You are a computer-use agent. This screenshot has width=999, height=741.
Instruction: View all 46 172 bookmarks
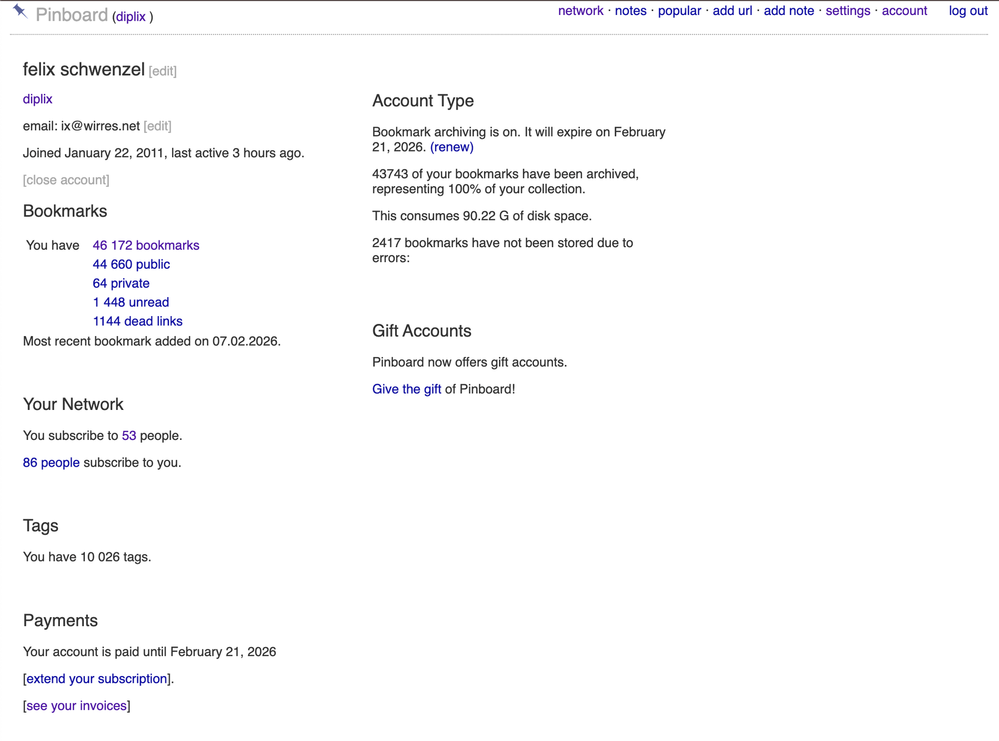tap(145, 246)
